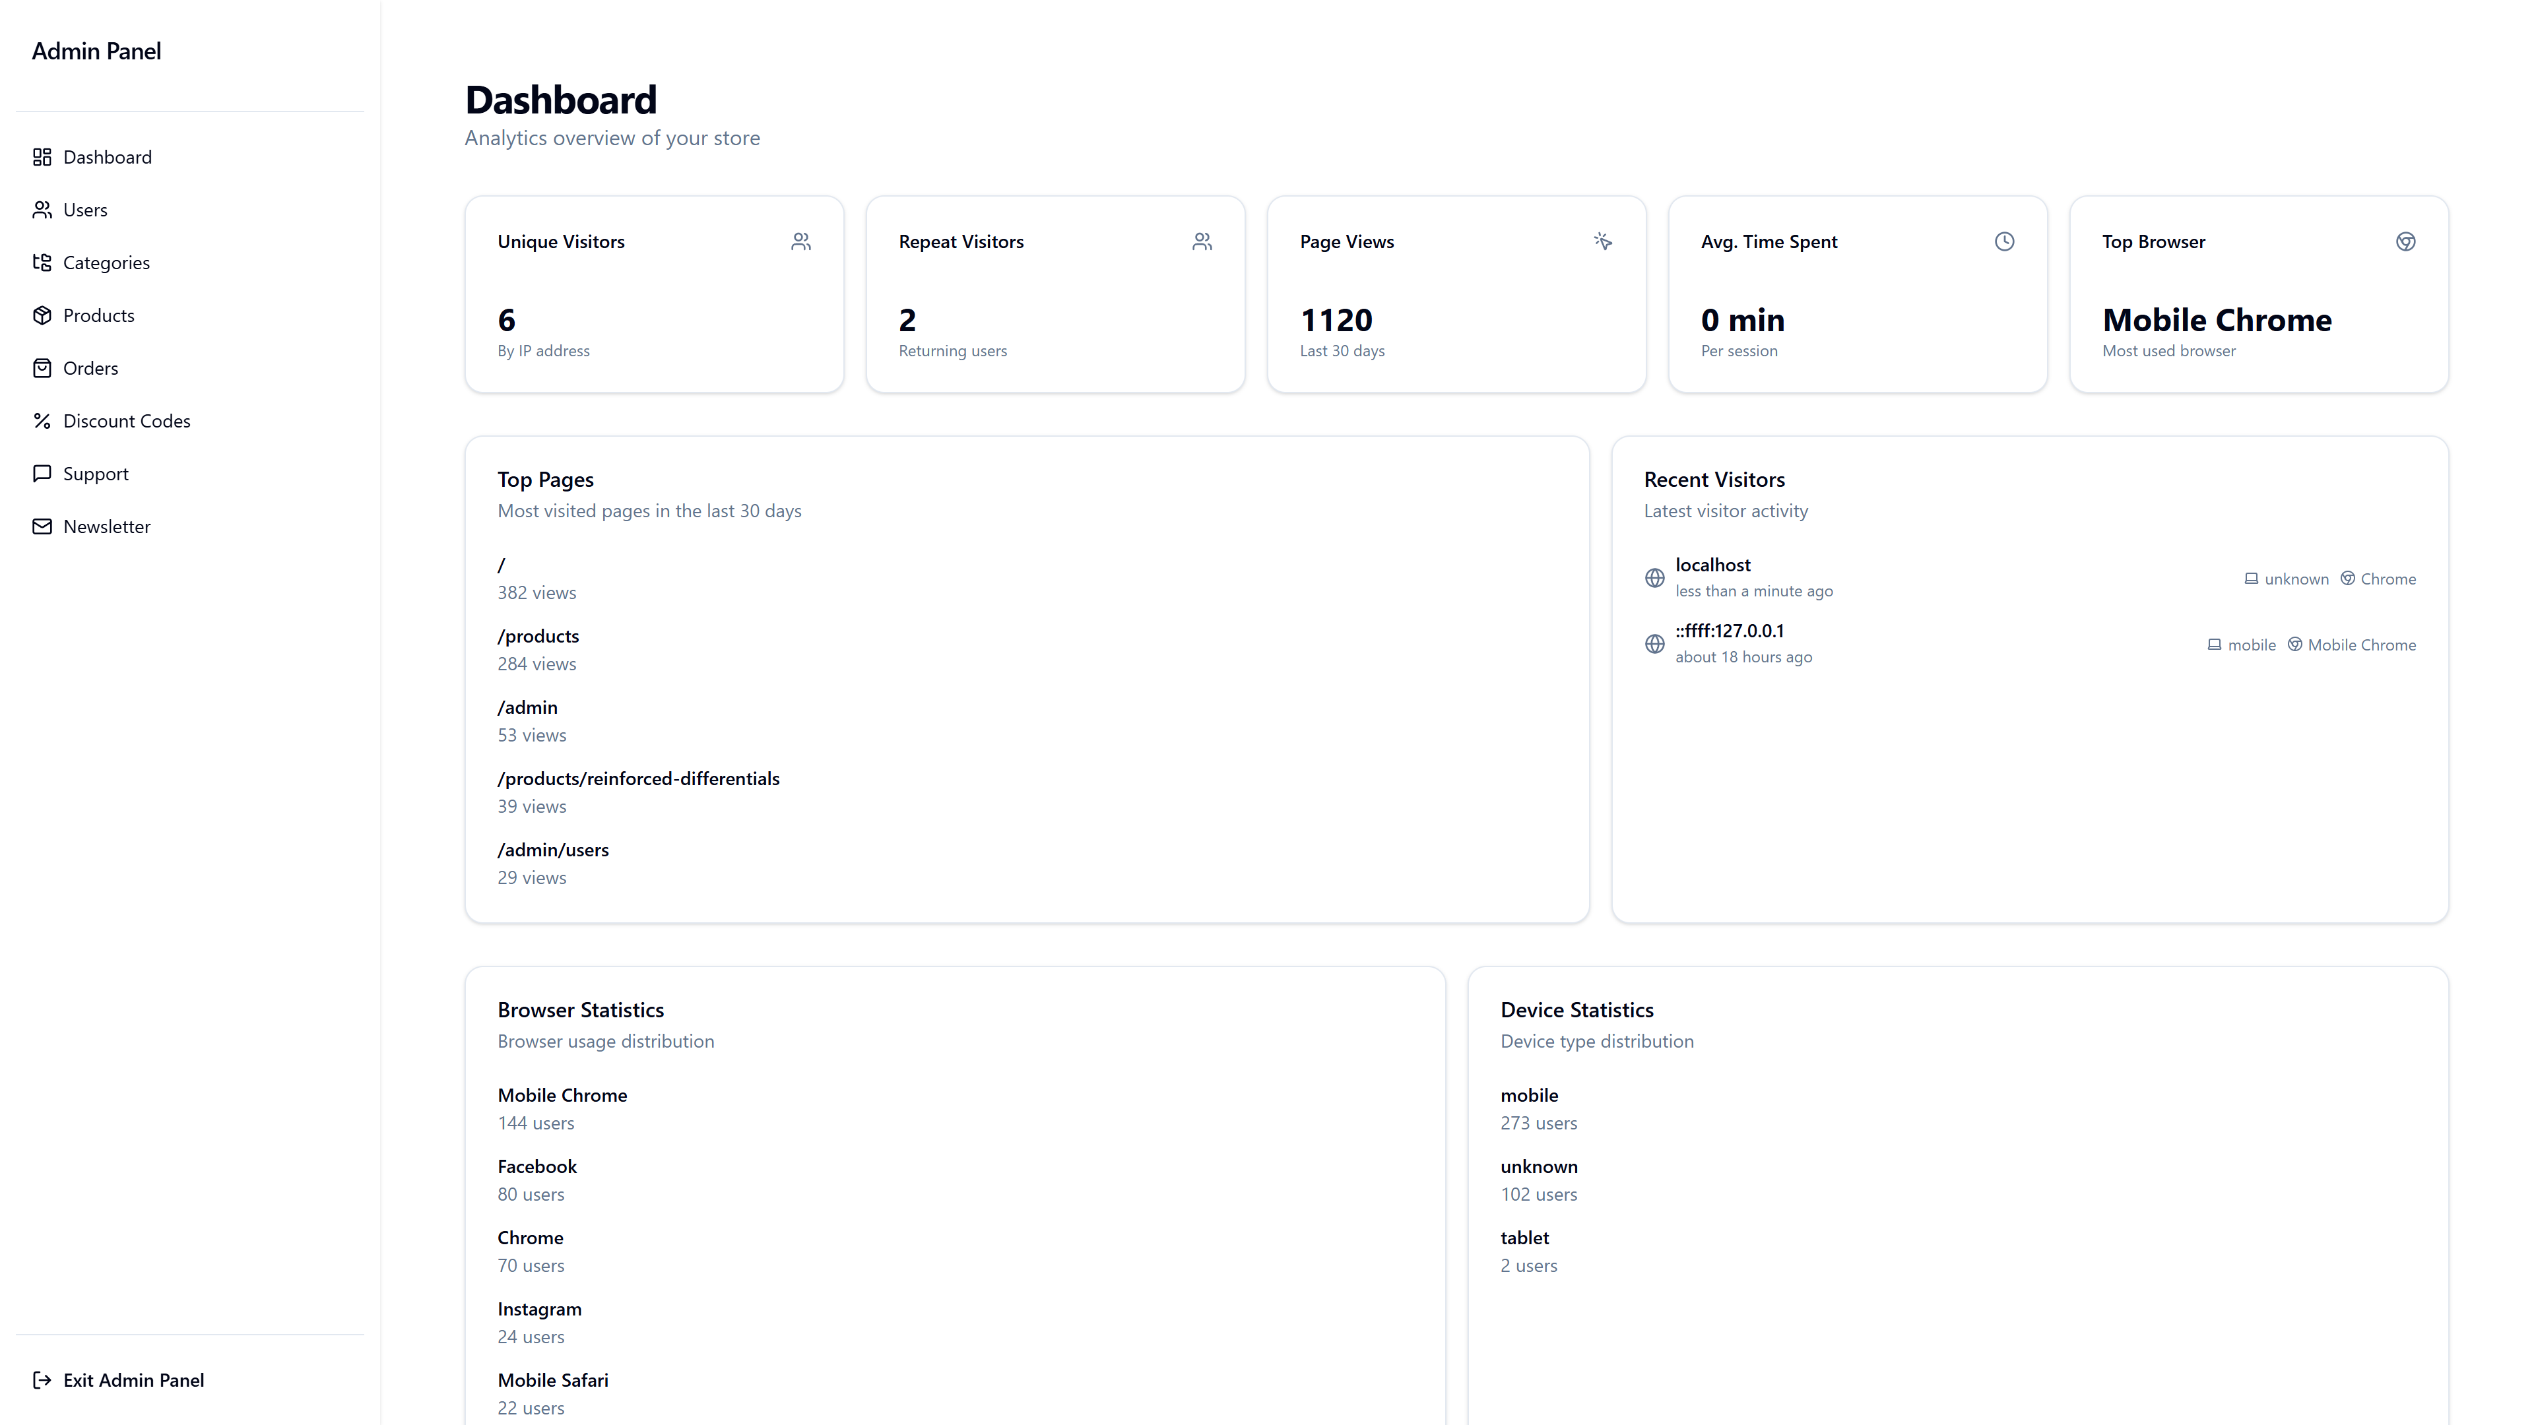Open the Categories page
The image size is (2534, 1425).
(x=190, y=263)
